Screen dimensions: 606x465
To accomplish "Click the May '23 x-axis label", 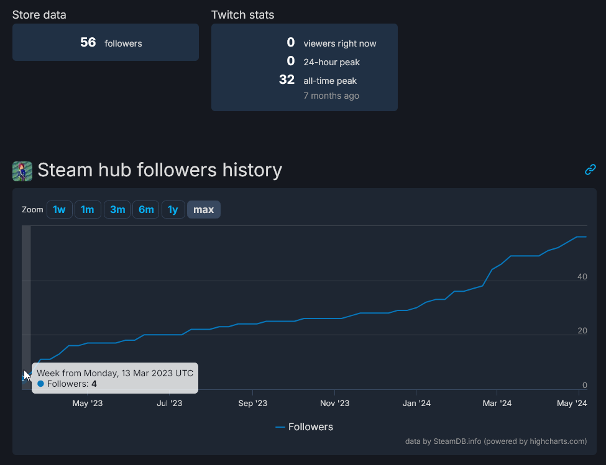I will (x=88, y=404).
